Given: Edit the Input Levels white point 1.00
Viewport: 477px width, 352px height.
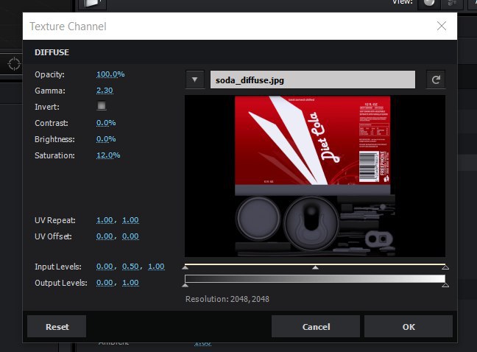Looking at the screenshot, I should [156, 267].
